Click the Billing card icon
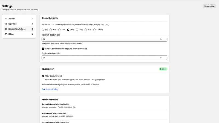Viewport: 219px width, 123px height. (x=6, y=34)
